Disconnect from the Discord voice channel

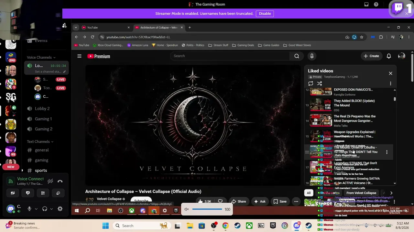click(x=60, y=181)
